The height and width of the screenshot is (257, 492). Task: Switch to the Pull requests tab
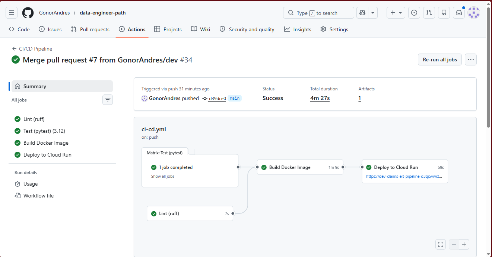pyautogui.click(x=90, y=29)
